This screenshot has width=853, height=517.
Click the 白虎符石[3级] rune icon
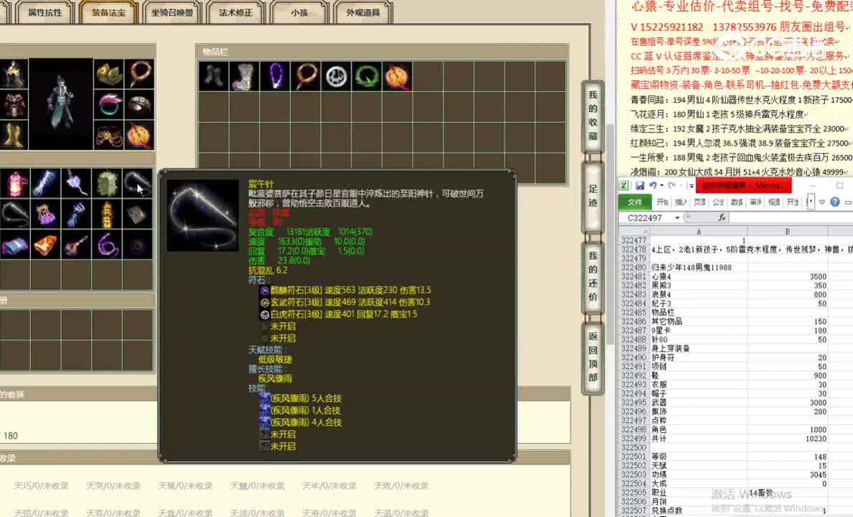pos(264,314)
